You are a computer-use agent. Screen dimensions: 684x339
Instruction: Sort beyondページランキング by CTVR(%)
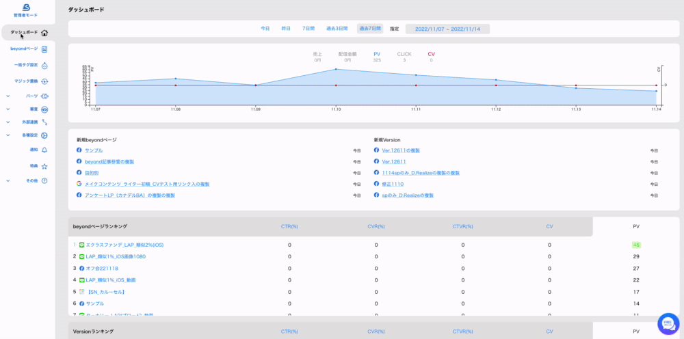click(x=463, y=227)
